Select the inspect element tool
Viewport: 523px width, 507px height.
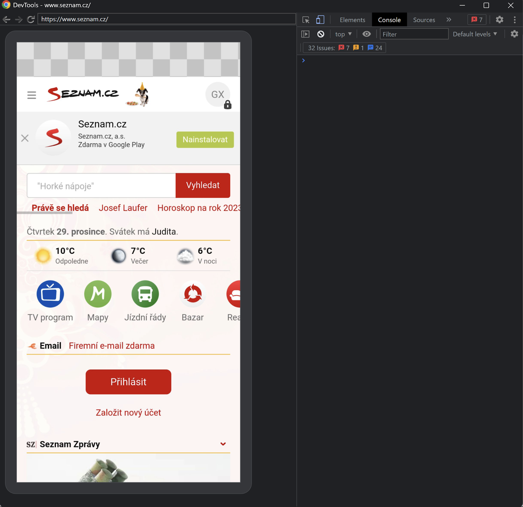click(x=306, y=20)
